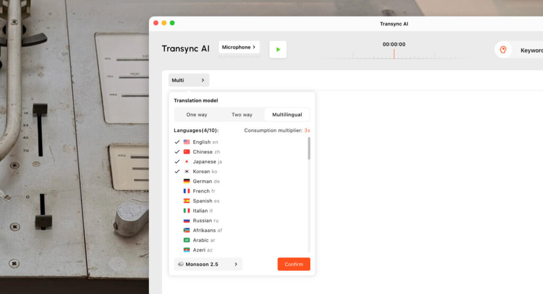Click the Germany flag icon
Screen dimensions: 543x294
click(187, 181)
